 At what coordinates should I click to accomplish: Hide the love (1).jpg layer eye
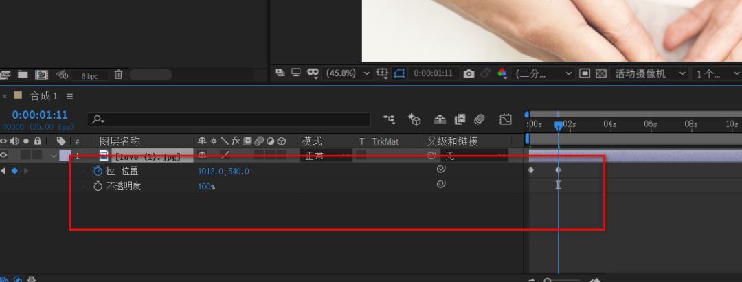point(4,155)
